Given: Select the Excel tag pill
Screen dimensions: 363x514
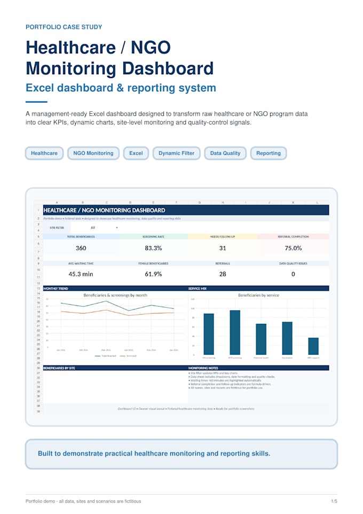Looking at the screenshot, I should (136, 153).
